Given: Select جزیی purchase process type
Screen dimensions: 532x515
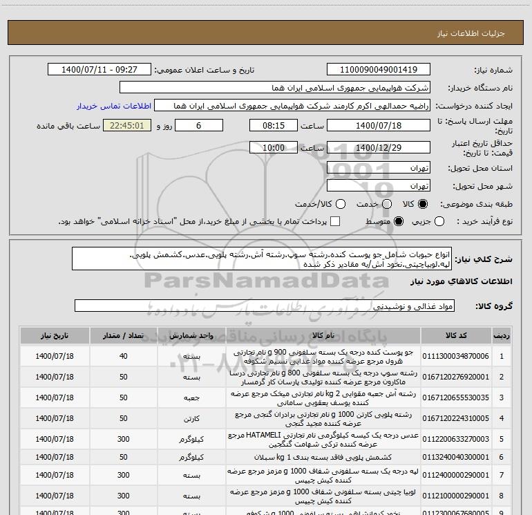Looking at the screenshot, I should point(443,222).
